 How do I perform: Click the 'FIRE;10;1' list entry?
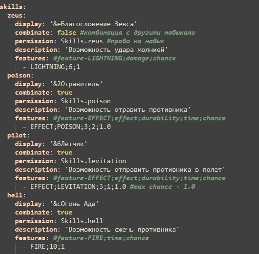[48, 247]
